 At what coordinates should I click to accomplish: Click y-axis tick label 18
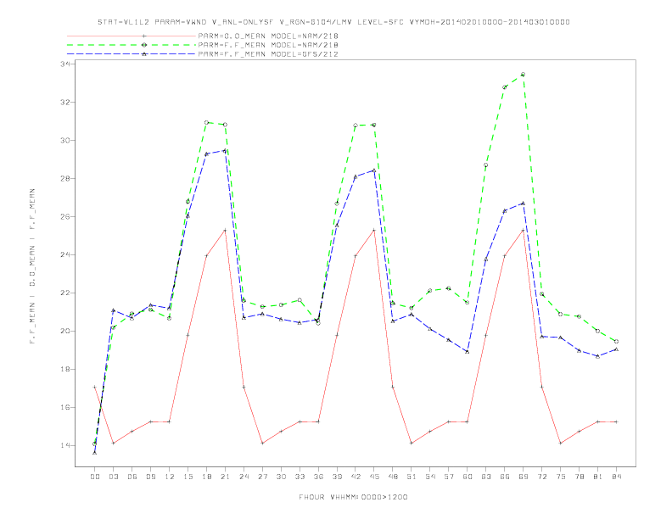click(x=65, y=369)
